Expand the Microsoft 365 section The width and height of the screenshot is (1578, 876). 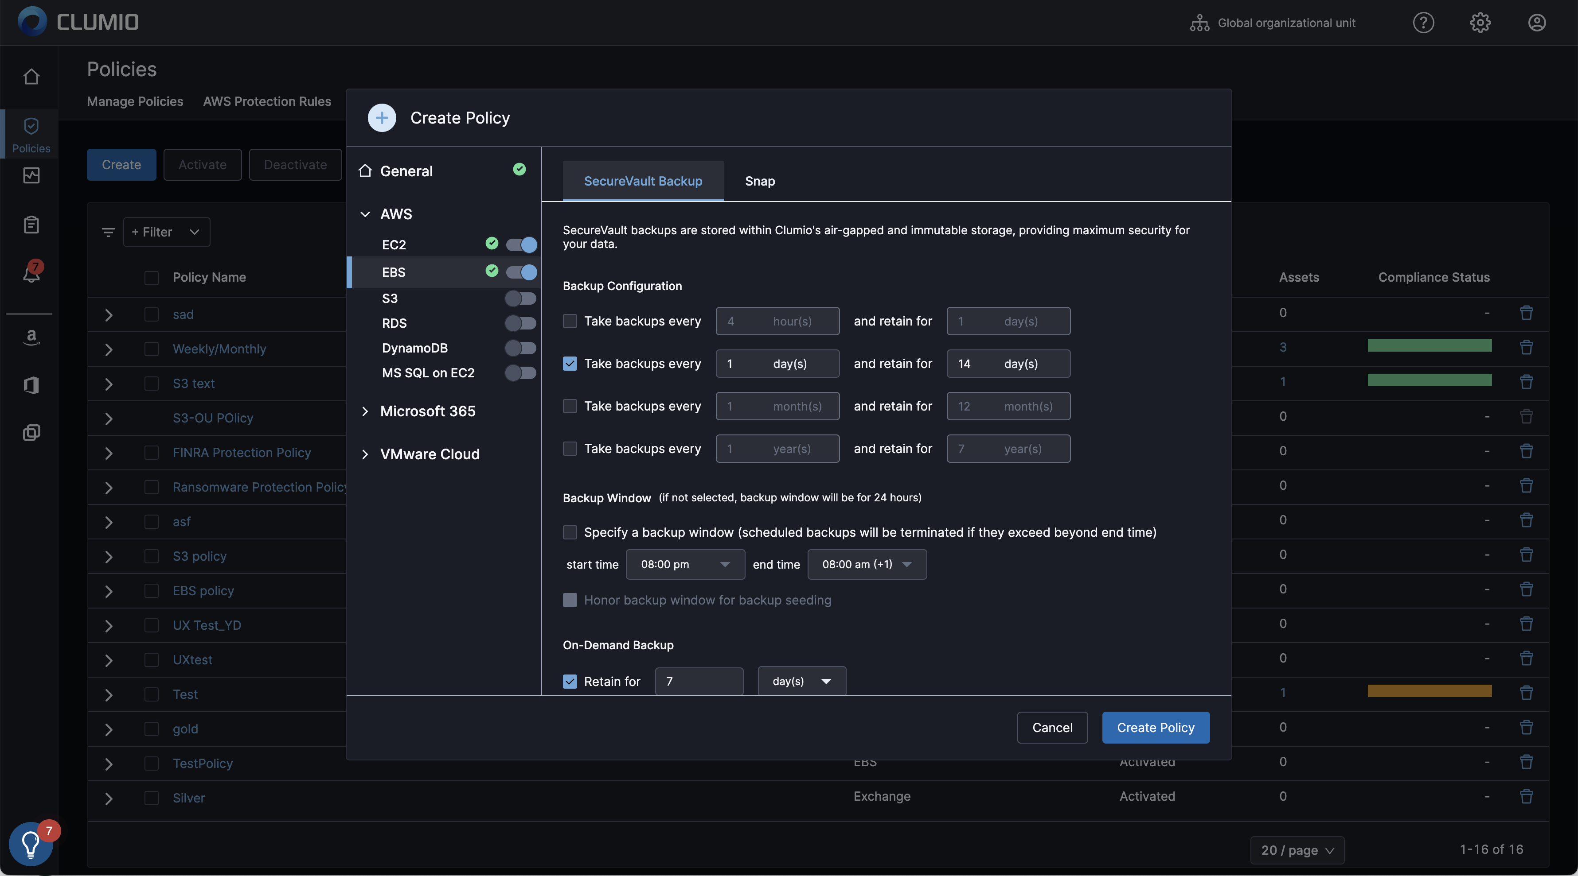[x=365, y=411]
